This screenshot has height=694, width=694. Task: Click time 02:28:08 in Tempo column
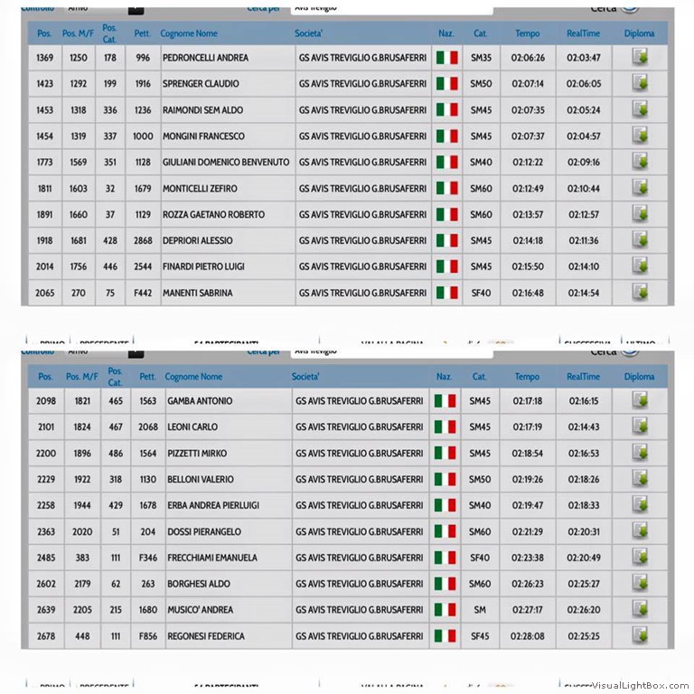coord(527,636)
